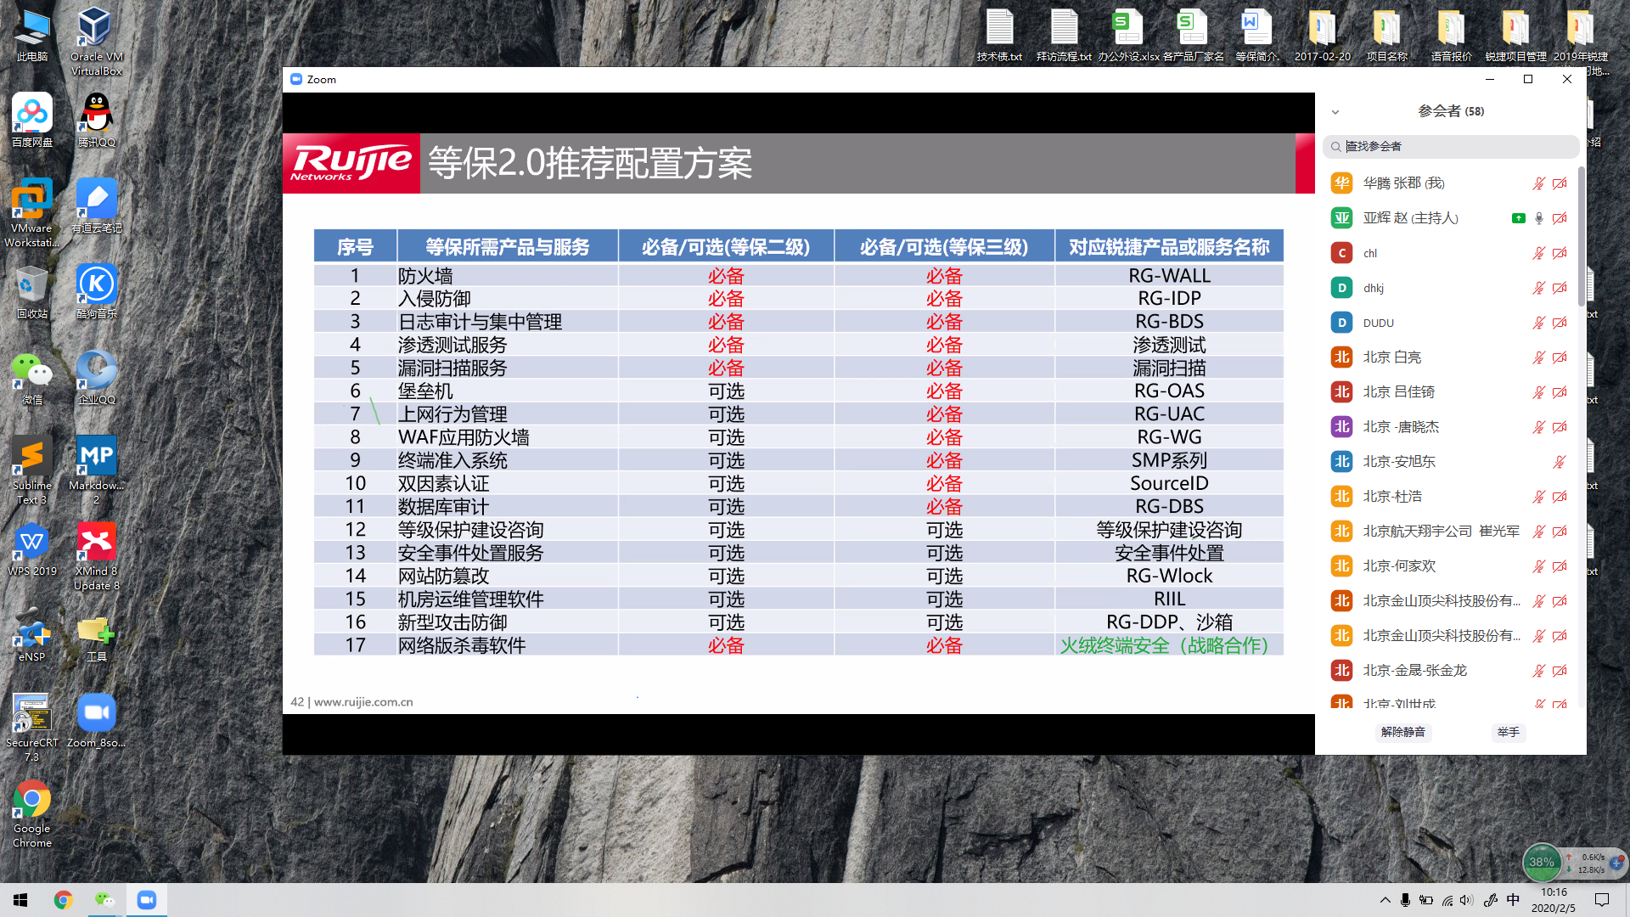The height and width of the screenshot is (917, 1630).
Task: Click the taskbar volume icon
Action: click(x=1468, y=900)
